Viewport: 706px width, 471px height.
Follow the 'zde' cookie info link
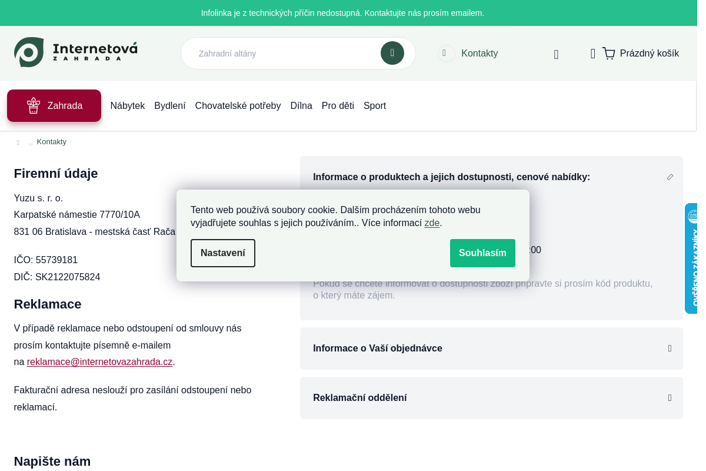pos(432,223)
